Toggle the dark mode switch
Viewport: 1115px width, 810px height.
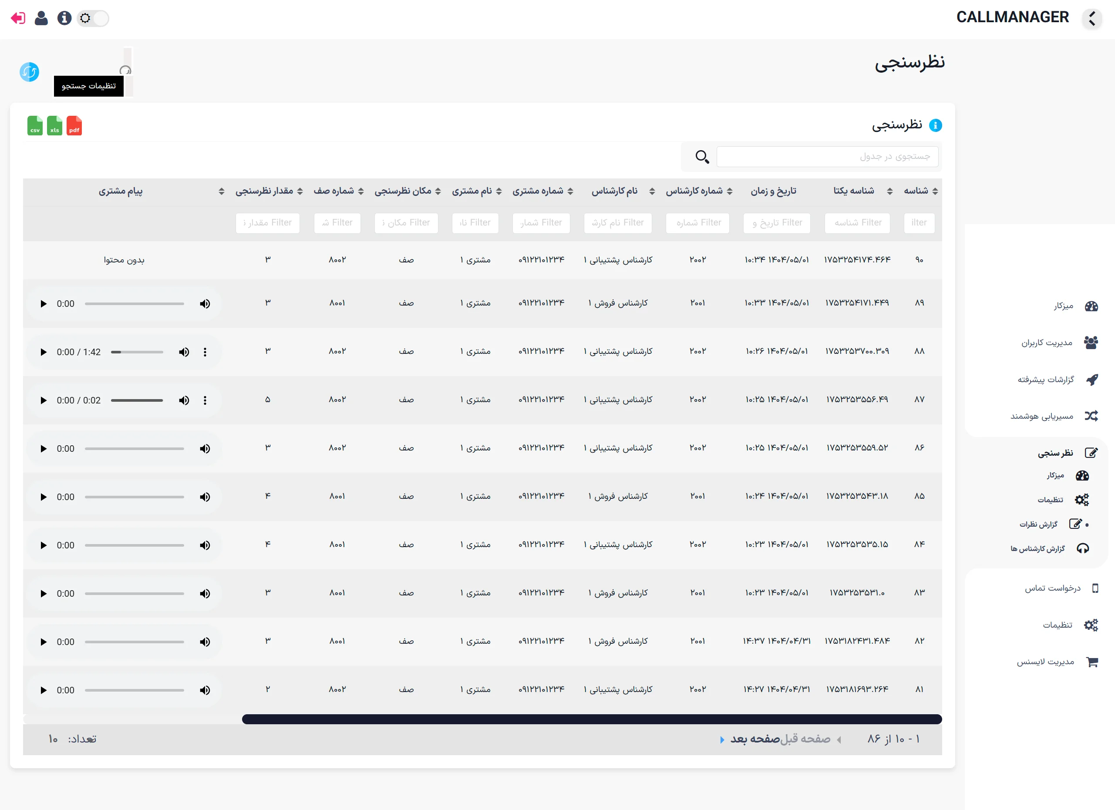93,18
